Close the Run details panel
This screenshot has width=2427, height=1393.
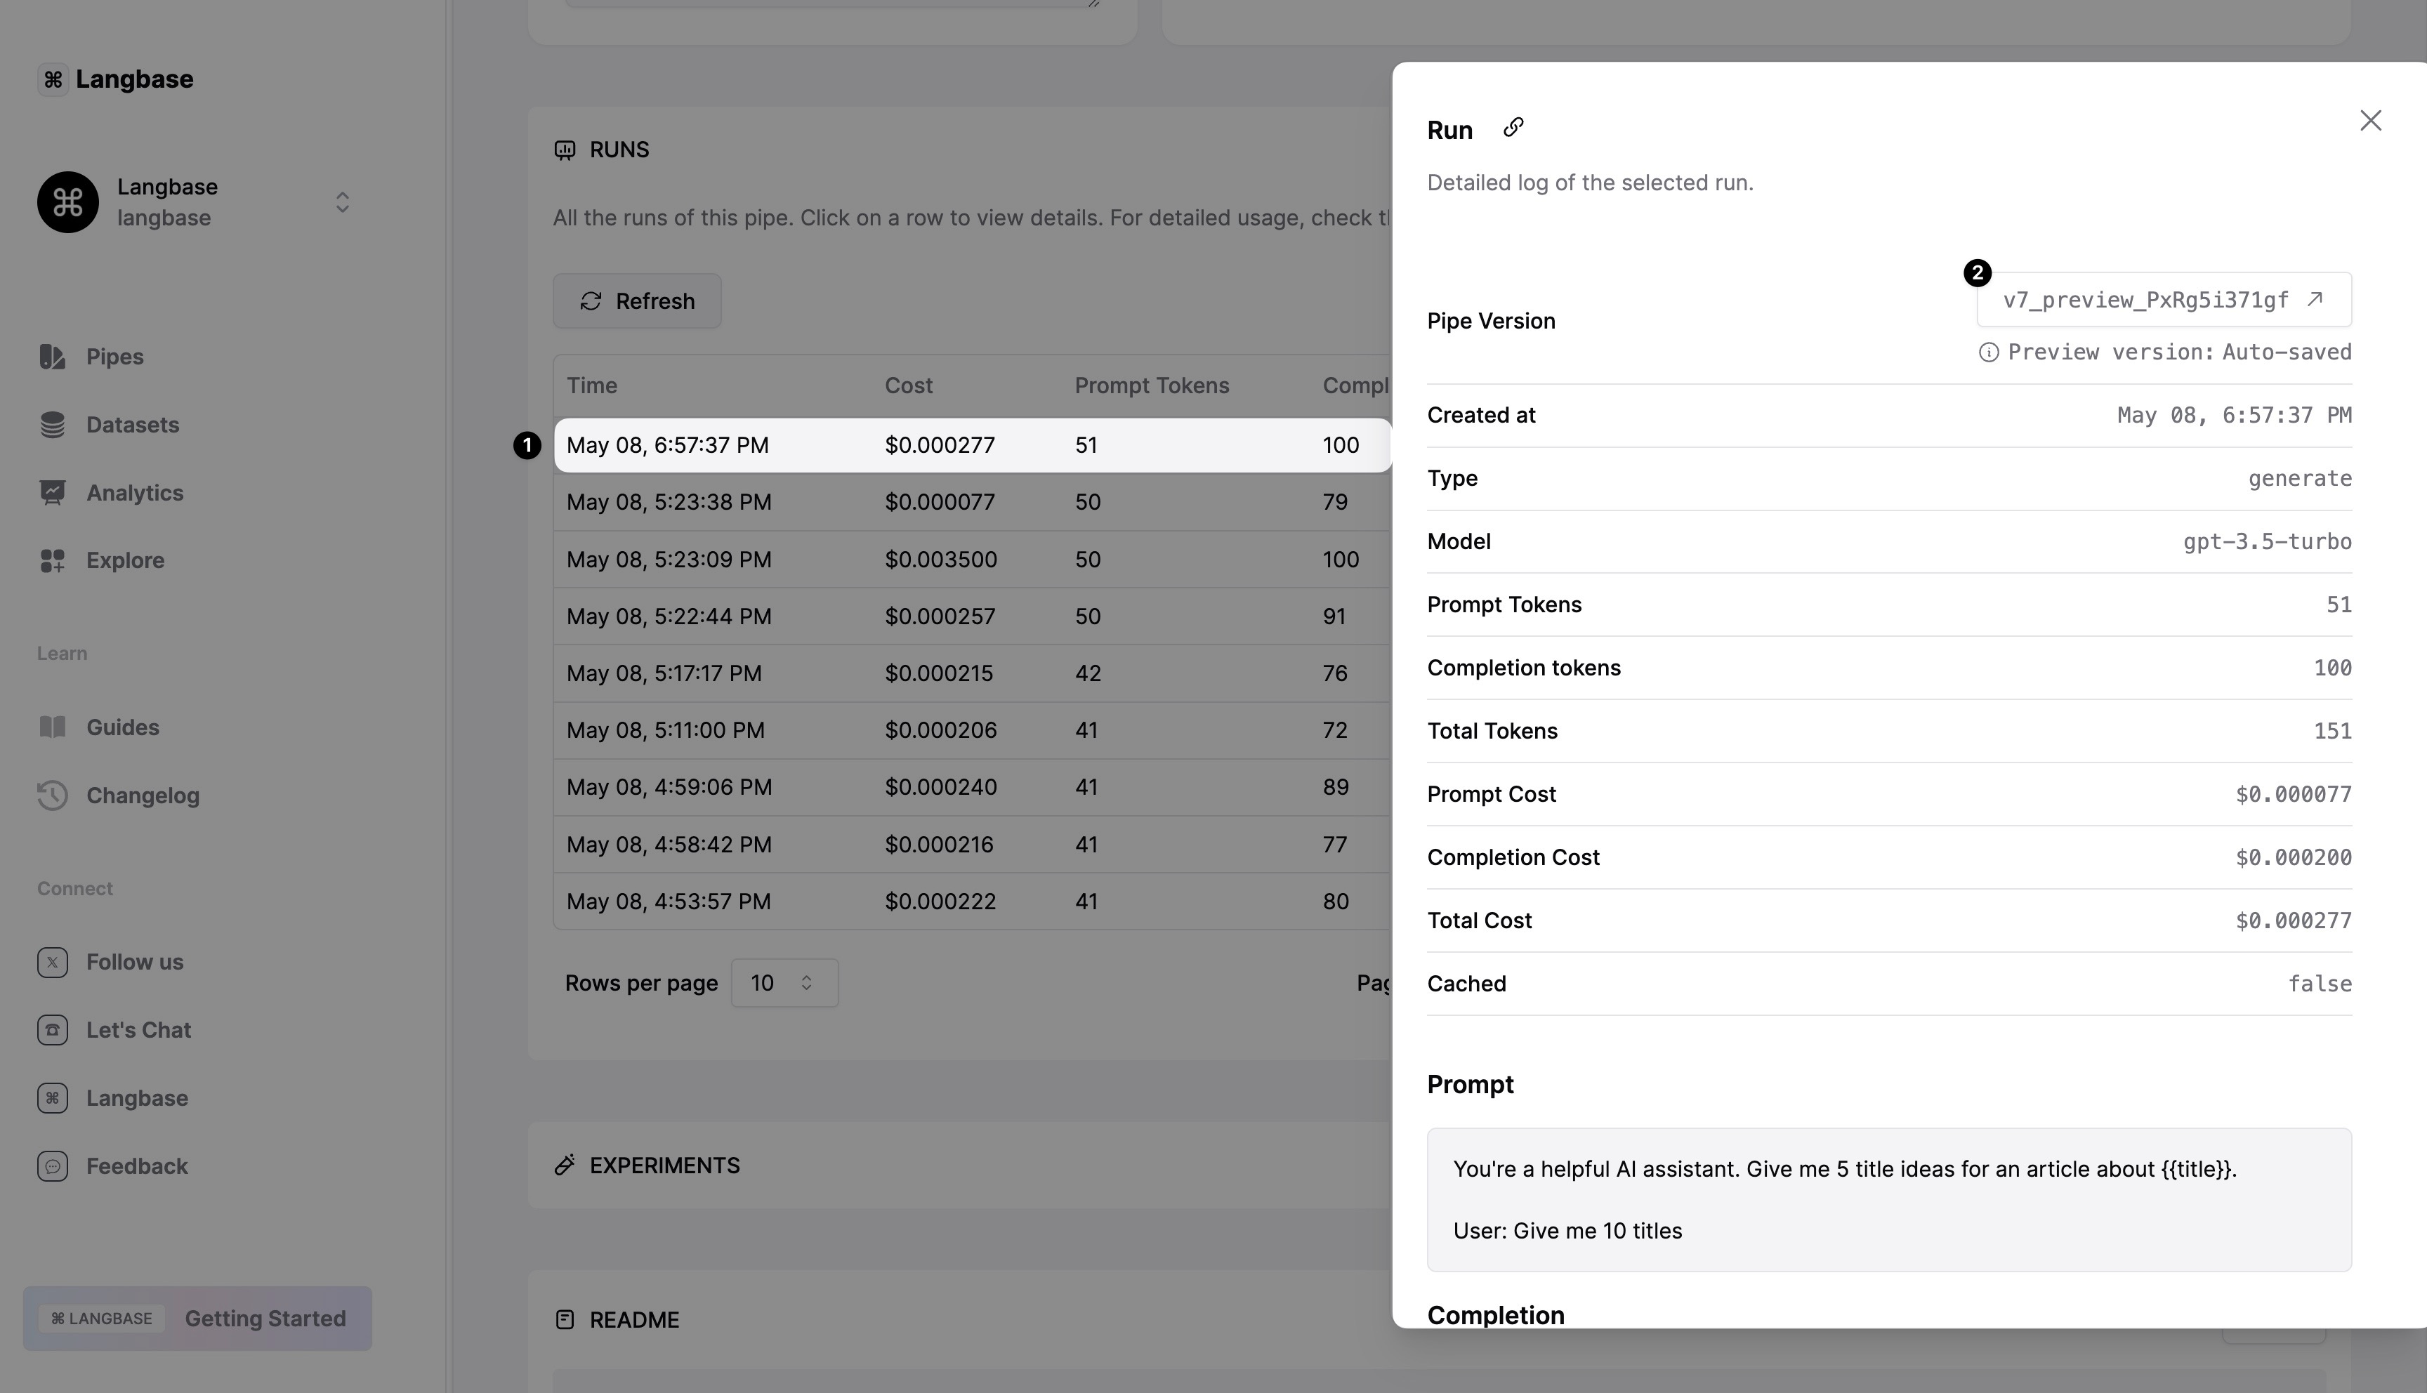[x=2369, y=121]
